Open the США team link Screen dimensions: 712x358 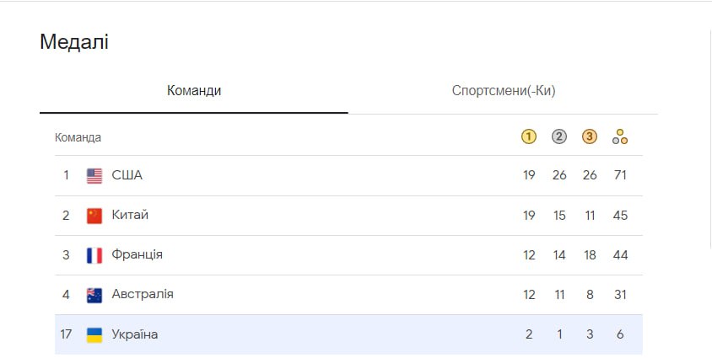127,175
